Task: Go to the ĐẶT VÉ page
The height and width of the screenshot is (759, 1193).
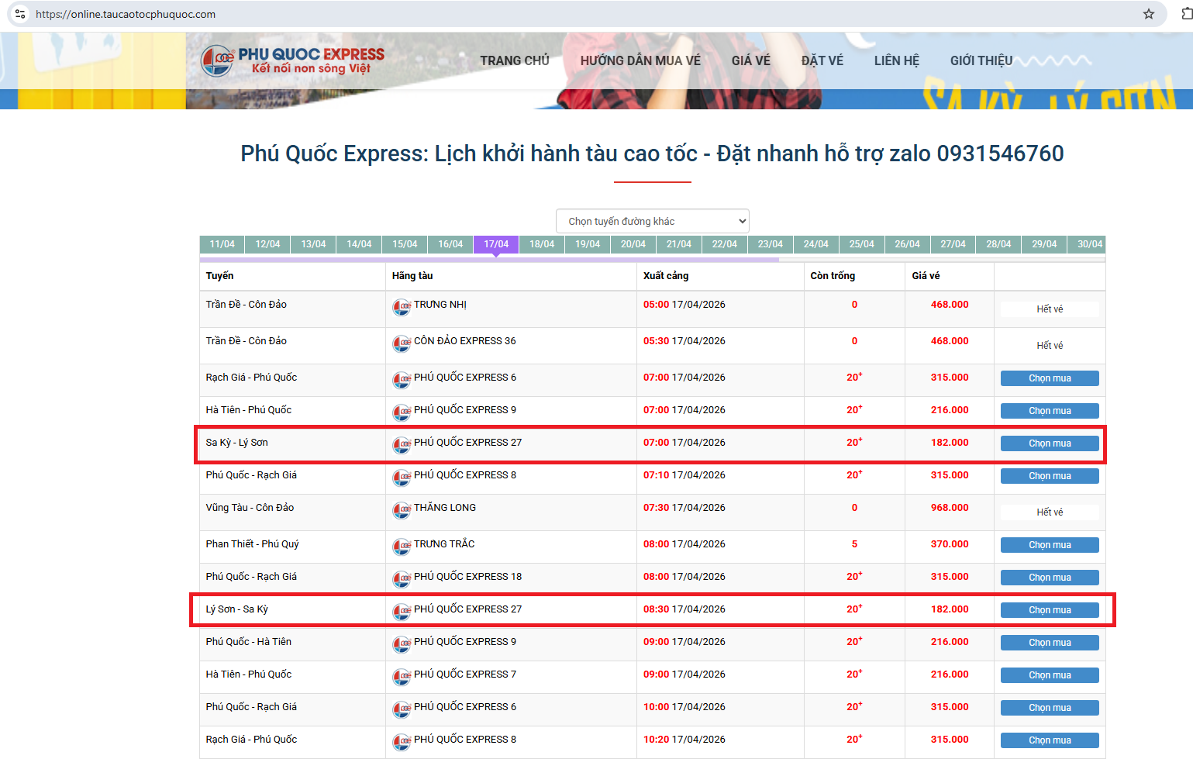Action: tap(822, 60)
